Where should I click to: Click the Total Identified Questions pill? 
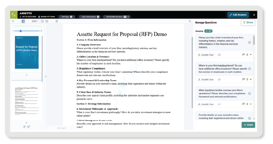[117, 17]
